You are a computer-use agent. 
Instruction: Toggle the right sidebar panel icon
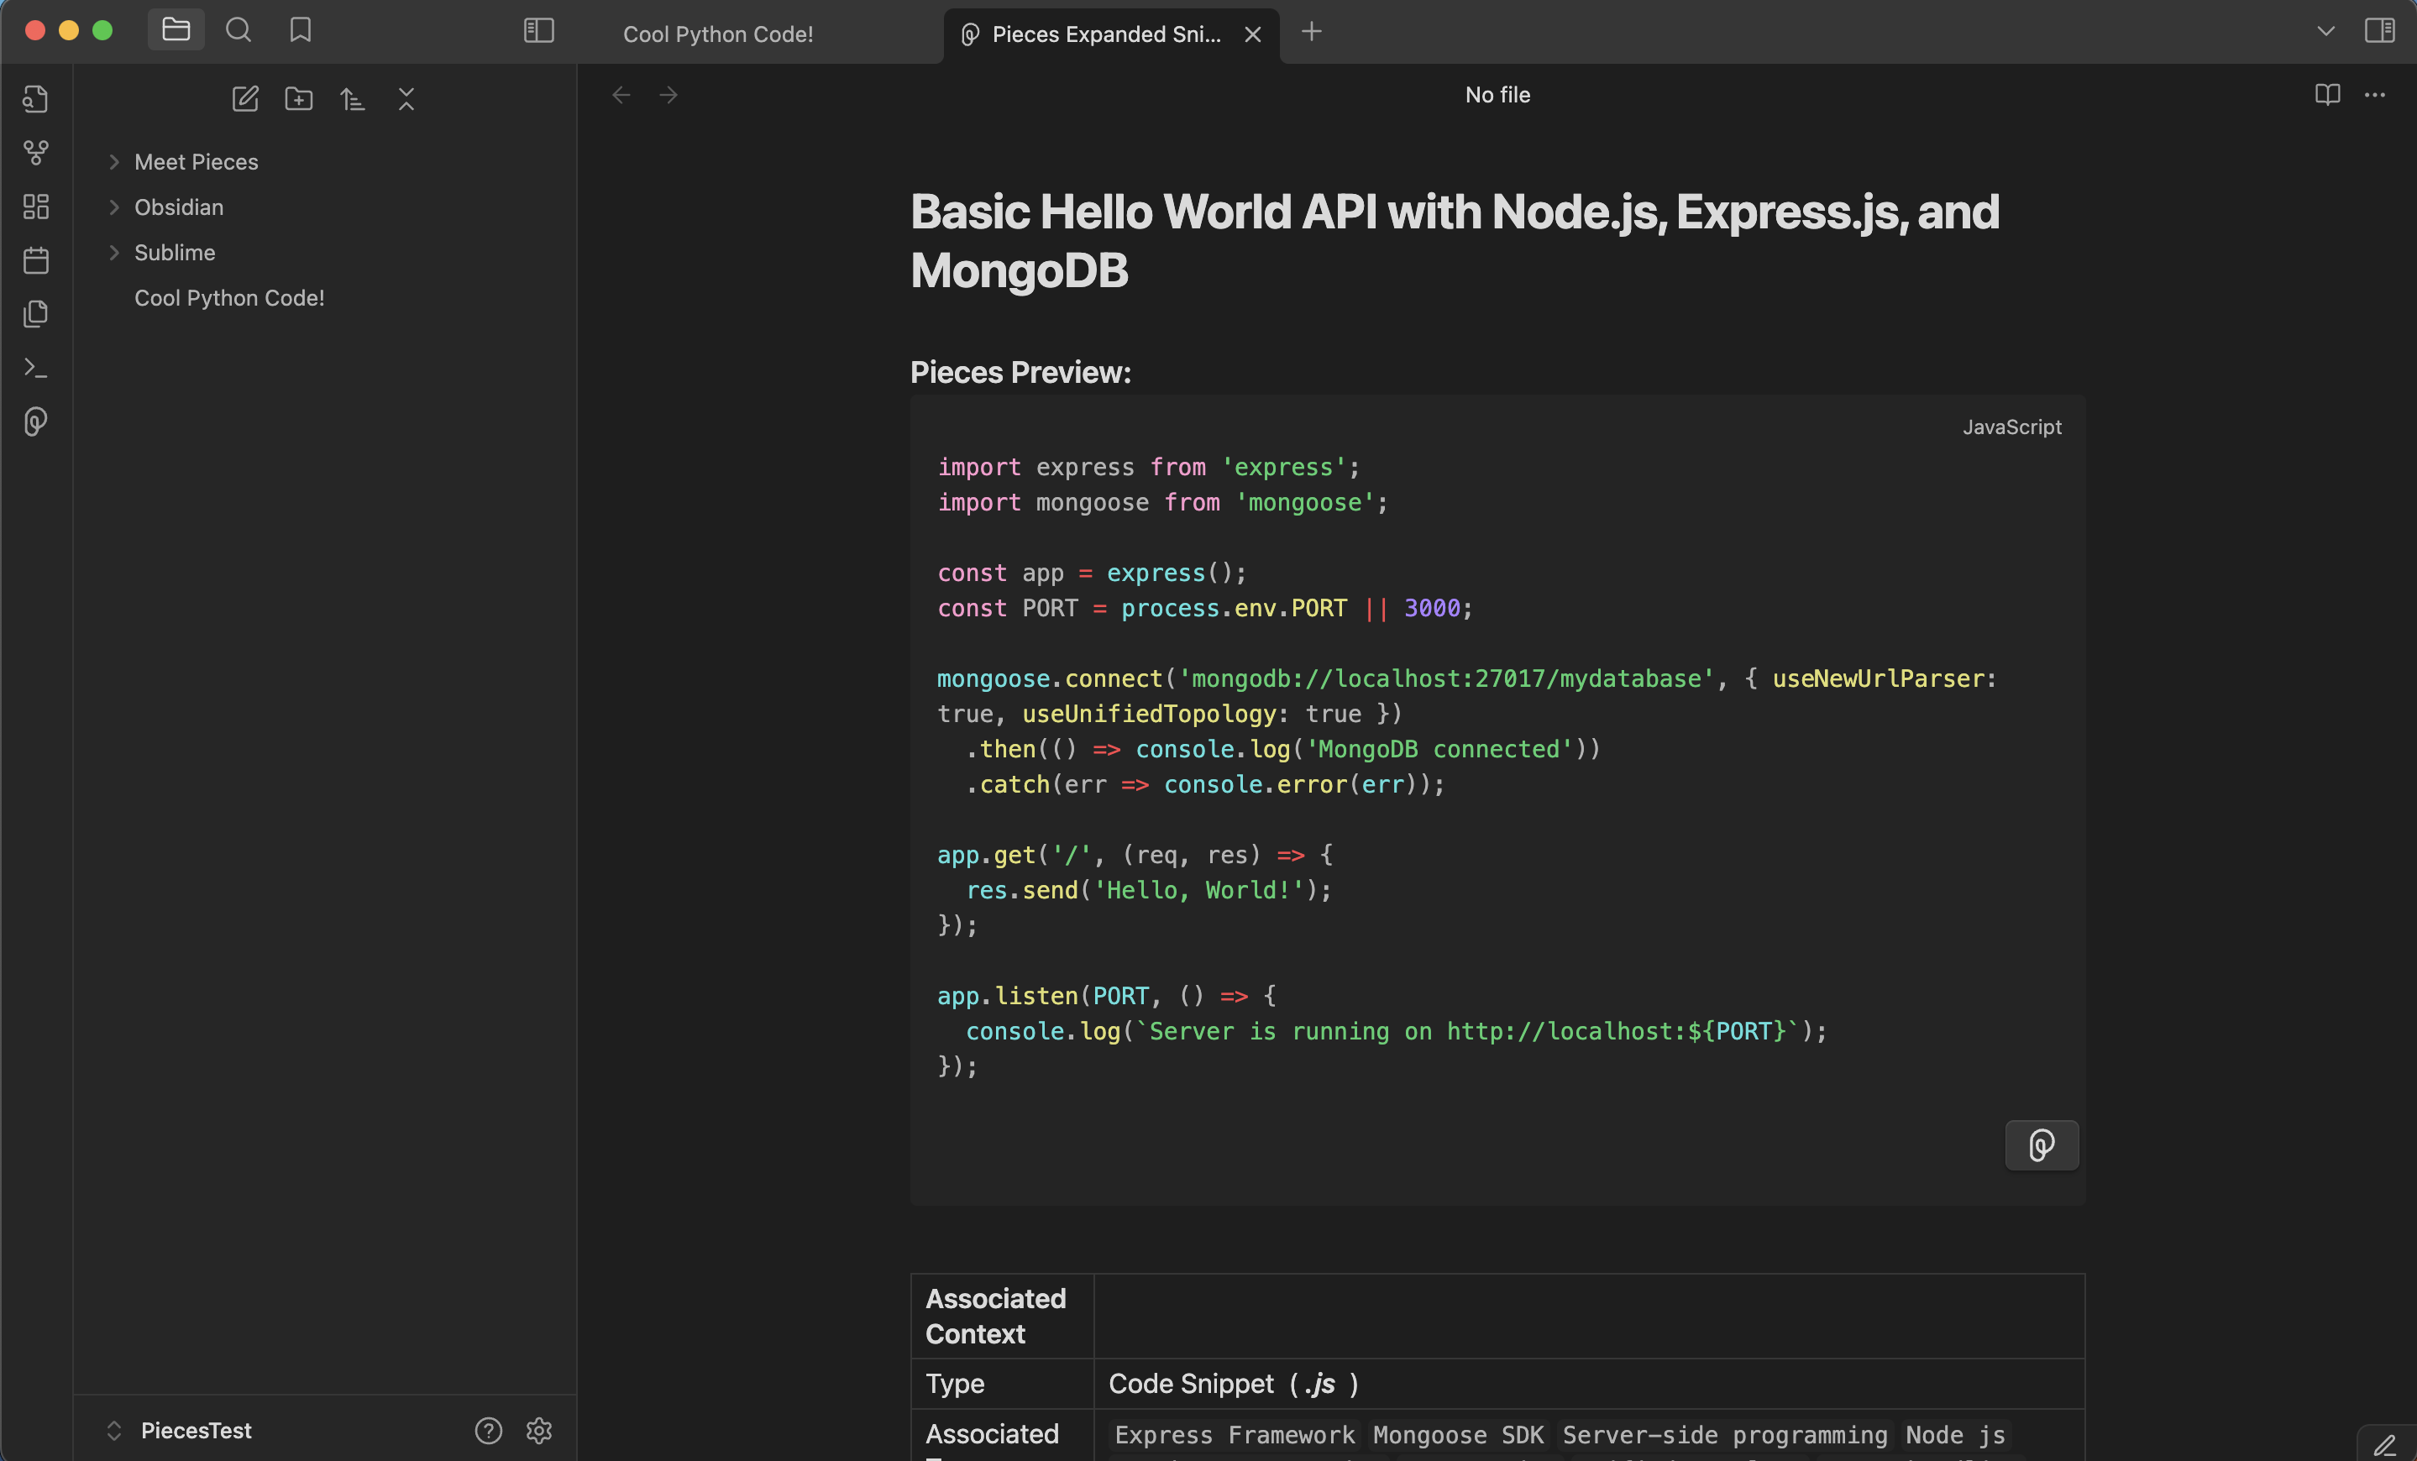pos(2380,30)
